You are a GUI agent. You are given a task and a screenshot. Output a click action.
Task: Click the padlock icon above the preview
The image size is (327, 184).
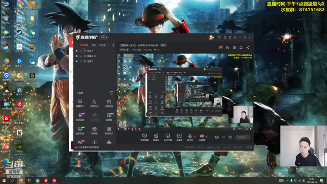click(227, 47)
